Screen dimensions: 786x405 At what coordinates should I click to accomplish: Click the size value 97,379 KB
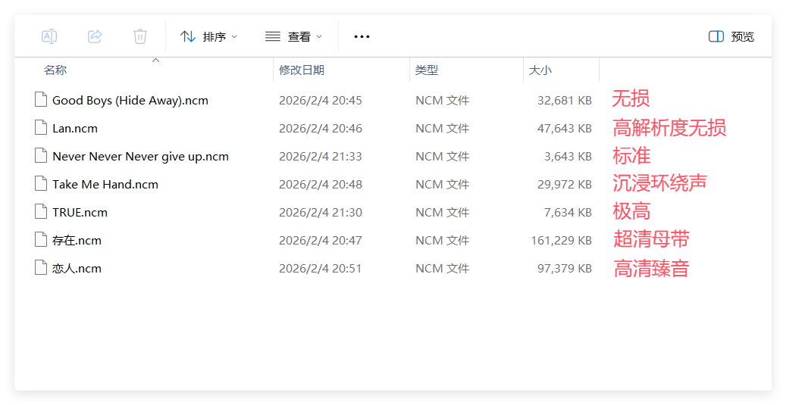point(565,268)
